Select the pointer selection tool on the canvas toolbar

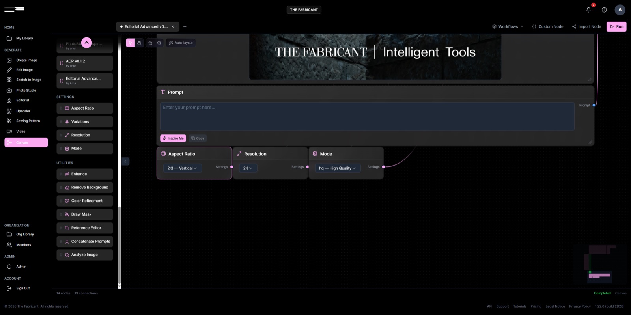tap(130, 43)
